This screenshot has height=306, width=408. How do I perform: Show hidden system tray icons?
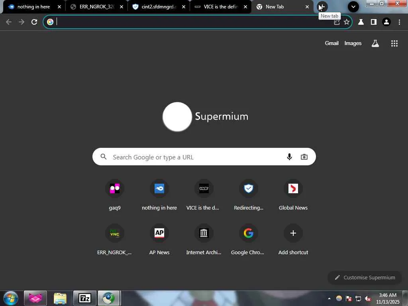(329, 298)
